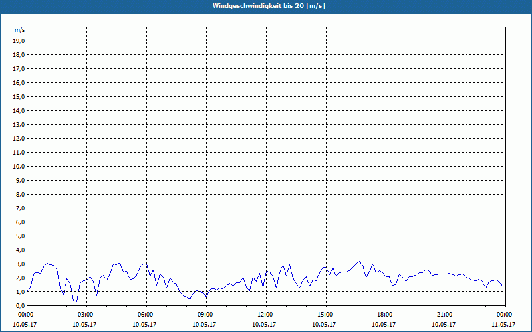
Task: Select "10.05.17" date beneath 12:00
Action: point(264,325)
